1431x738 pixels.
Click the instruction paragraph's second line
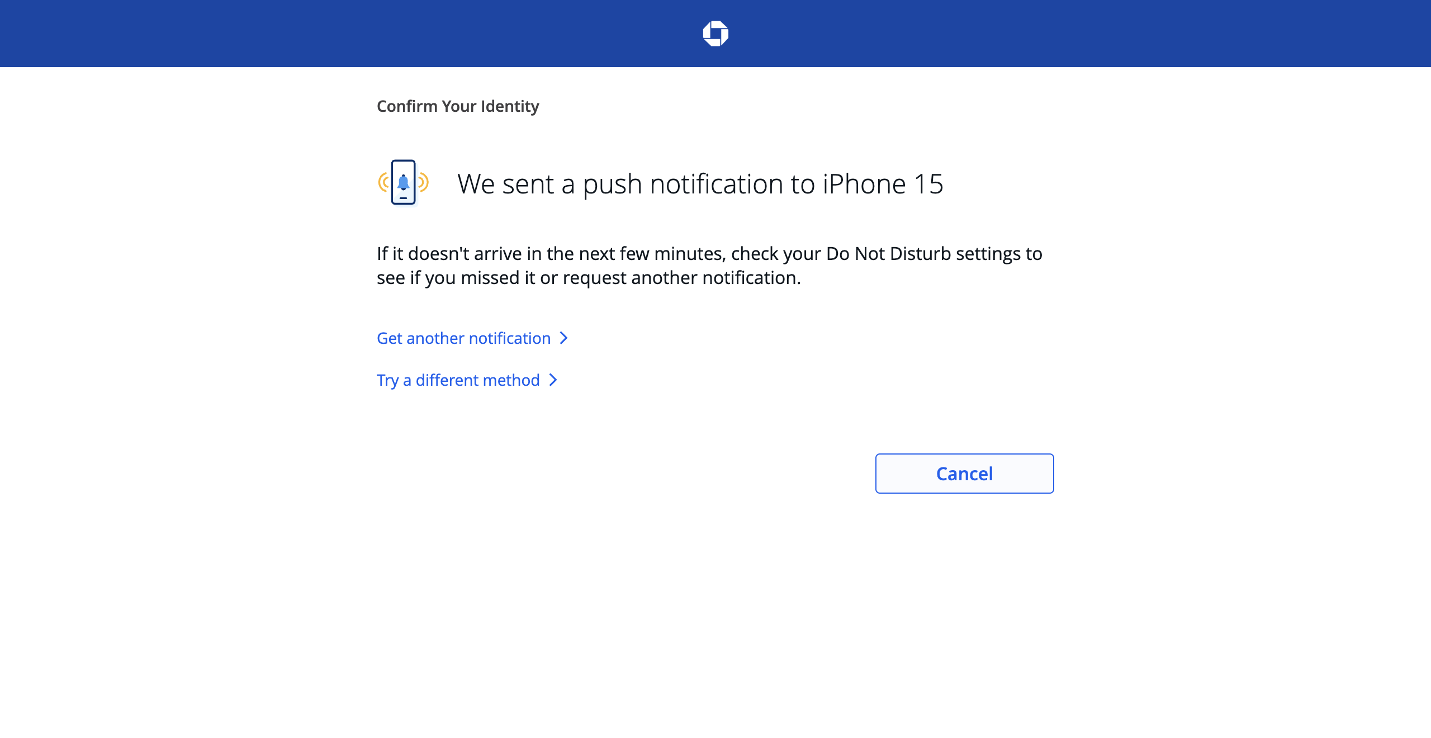tap(589, 278)
